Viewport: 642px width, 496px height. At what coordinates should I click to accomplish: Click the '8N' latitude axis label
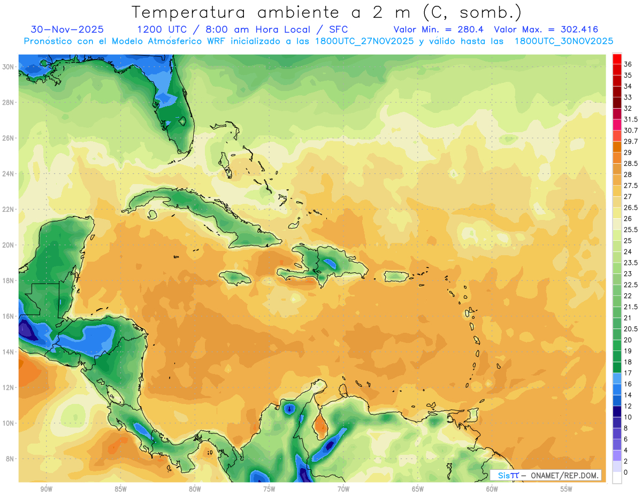11,459
